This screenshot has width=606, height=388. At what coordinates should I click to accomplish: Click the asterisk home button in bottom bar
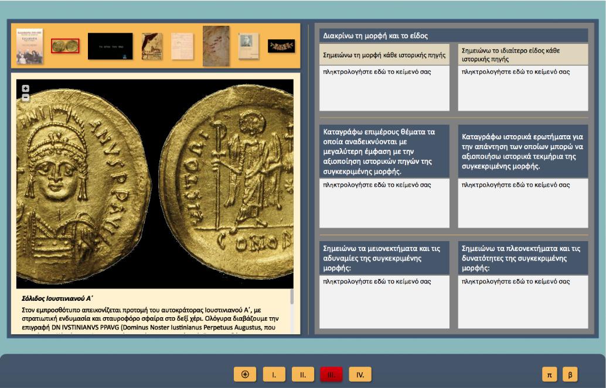tap(245, 375)
